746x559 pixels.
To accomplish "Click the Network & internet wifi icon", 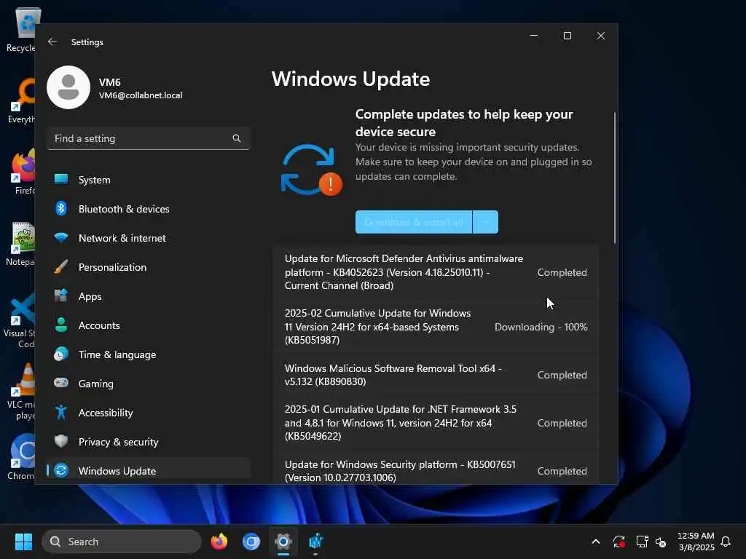I will [61, 237].
